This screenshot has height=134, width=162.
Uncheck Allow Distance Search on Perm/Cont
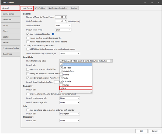click(28, 78)
